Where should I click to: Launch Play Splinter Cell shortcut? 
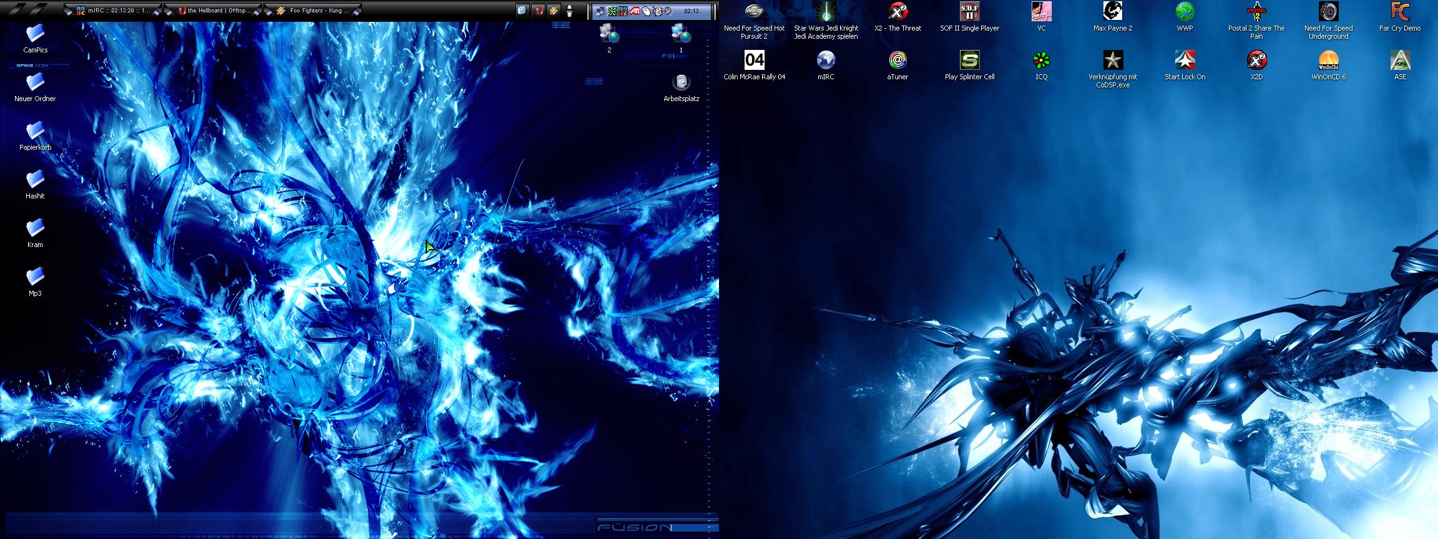pyautogui.click(x=969, y=61)
